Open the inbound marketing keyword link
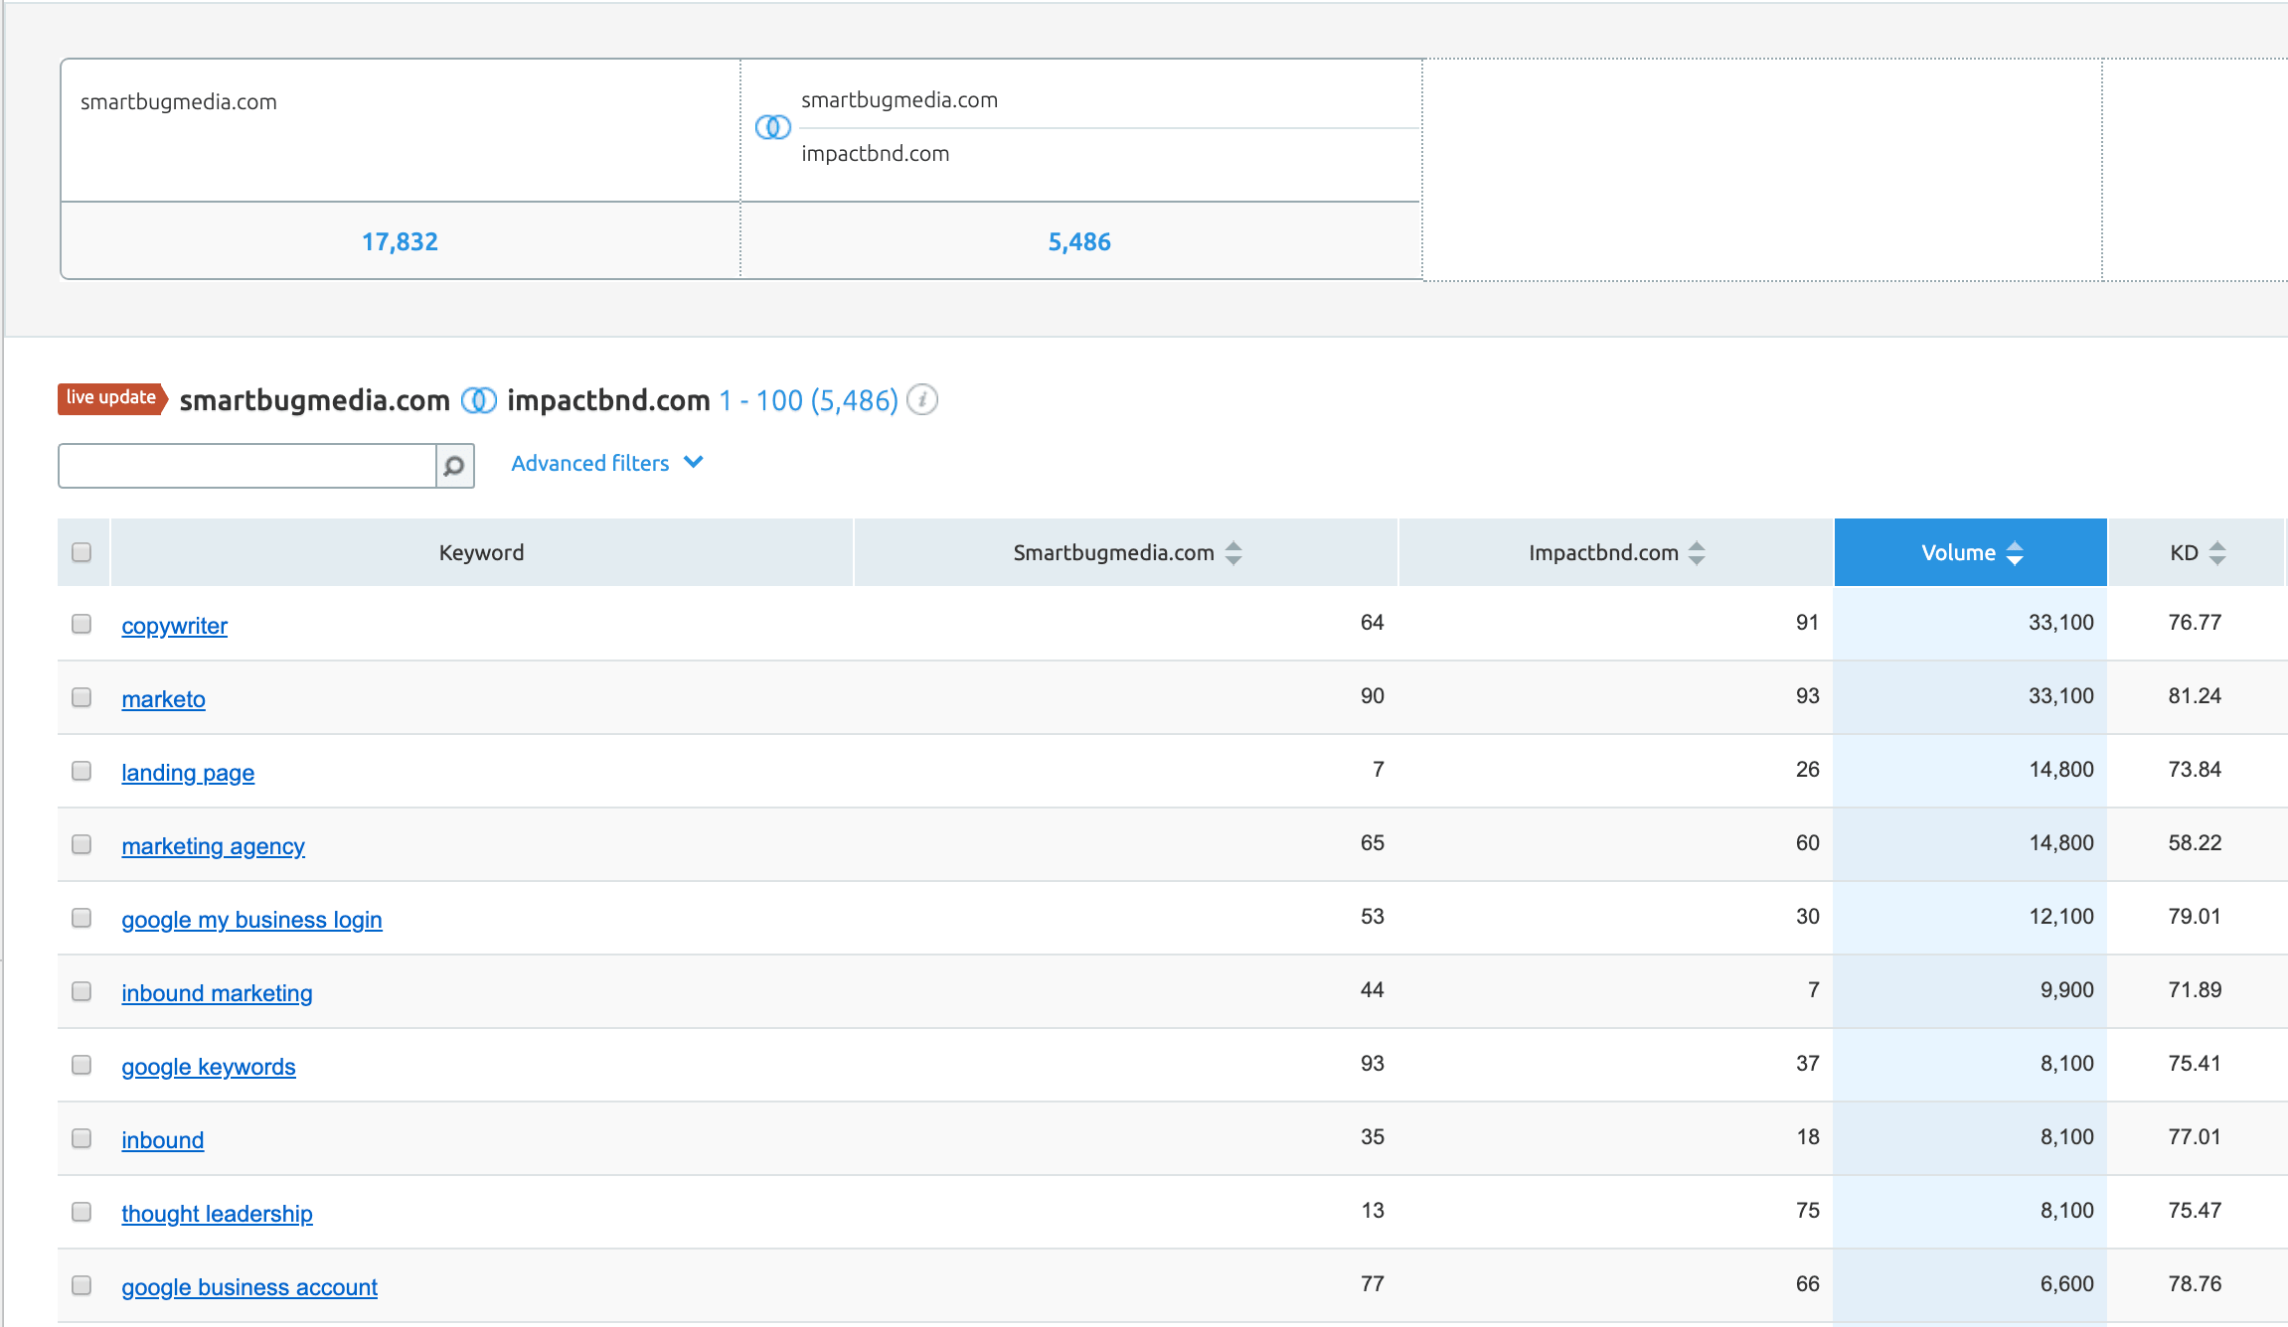Screen dimensions: 2288x1327 click(x=217, y=993)
